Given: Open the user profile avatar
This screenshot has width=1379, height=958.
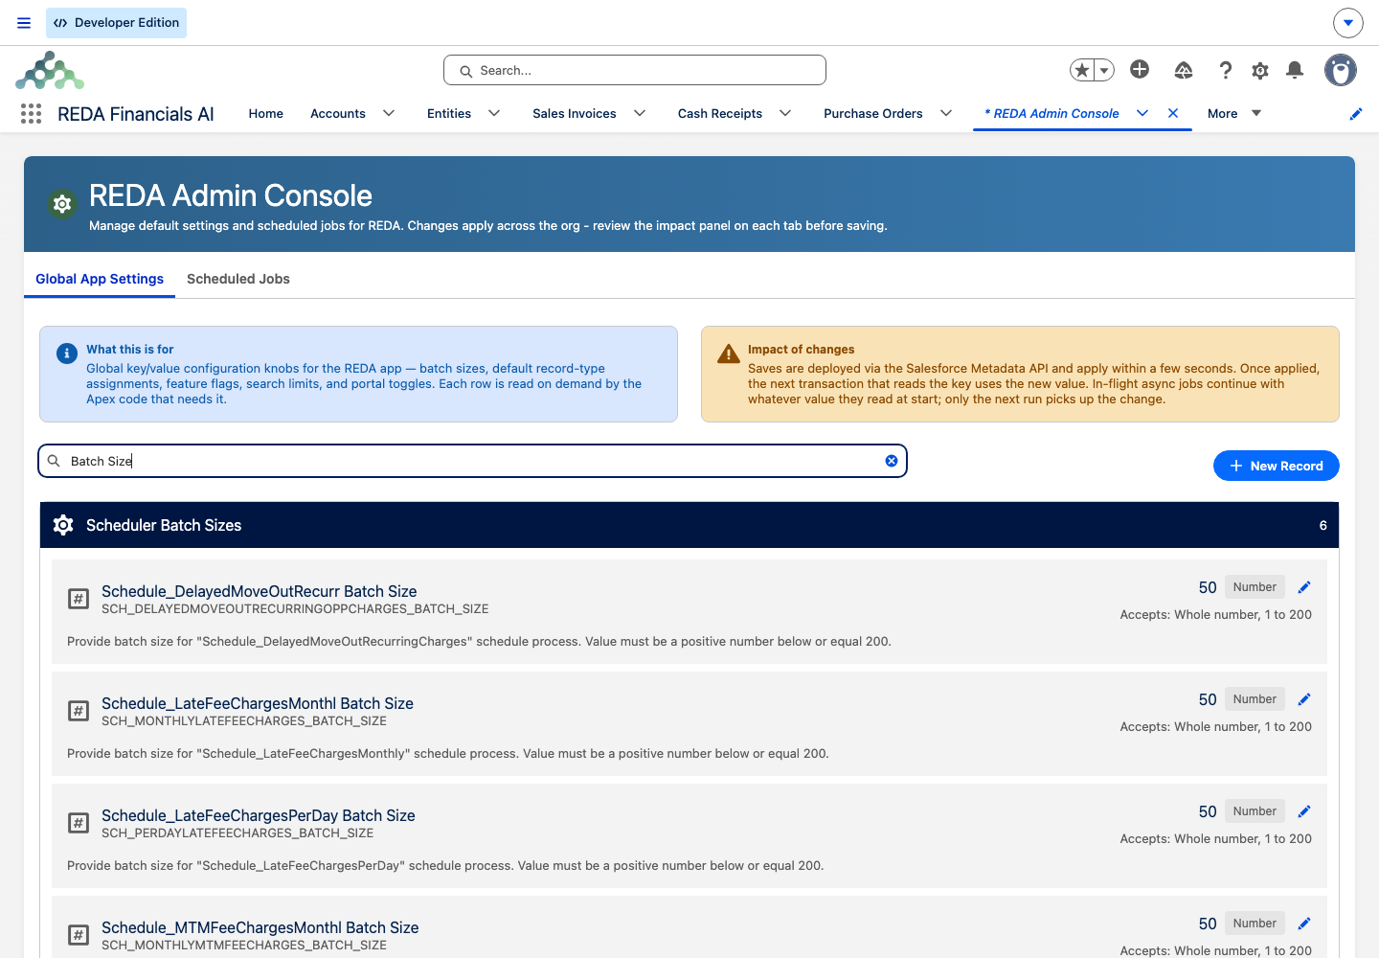Looking at the screenshot, I should (1341, 70).
